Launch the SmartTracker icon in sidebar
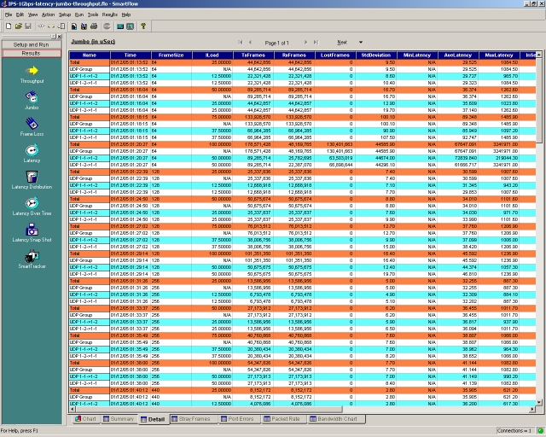This screenshot has height=437, width=546. pos(32,256)
